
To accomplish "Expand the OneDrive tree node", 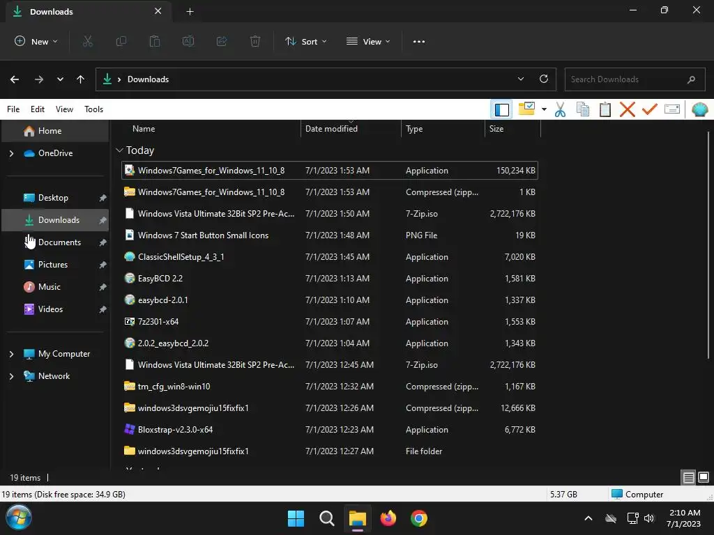I will [x=11, y=154].
